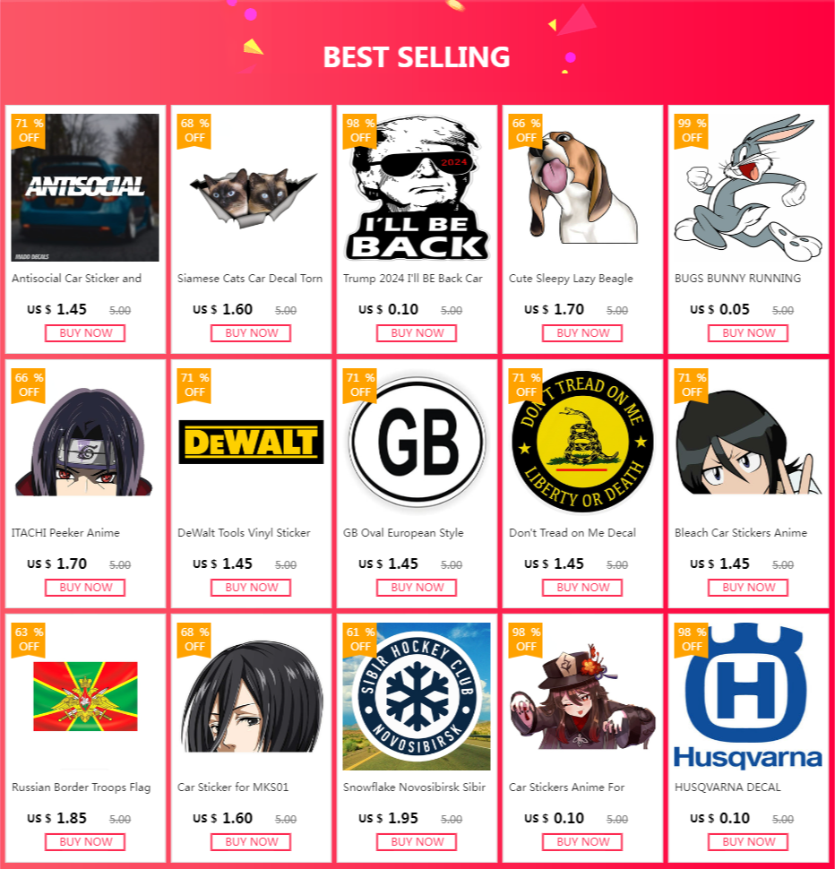This screenshot has width=835, height=869.
Task: Open the Trump I'll Be Back image
Action: [x=416, y=187]
